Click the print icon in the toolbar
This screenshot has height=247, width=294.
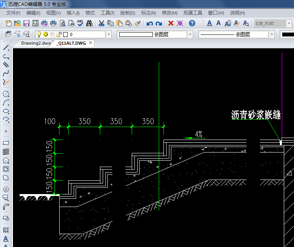pyautogui.click(x=53, y=23)
